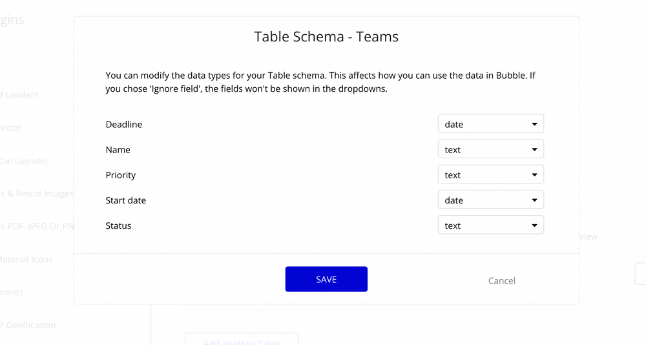Click Add another Table button behind dialog
646x345 pixels.
[x=242, y=339]
